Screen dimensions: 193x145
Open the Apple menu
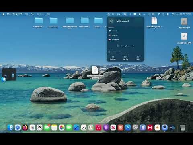(4, 14)
